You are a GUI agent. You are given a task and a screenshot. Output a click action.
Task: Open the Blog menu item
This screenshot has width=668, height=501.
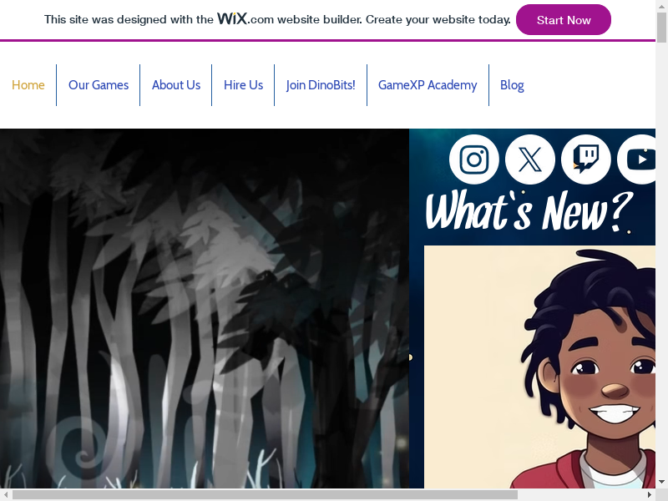pos(512,85)
